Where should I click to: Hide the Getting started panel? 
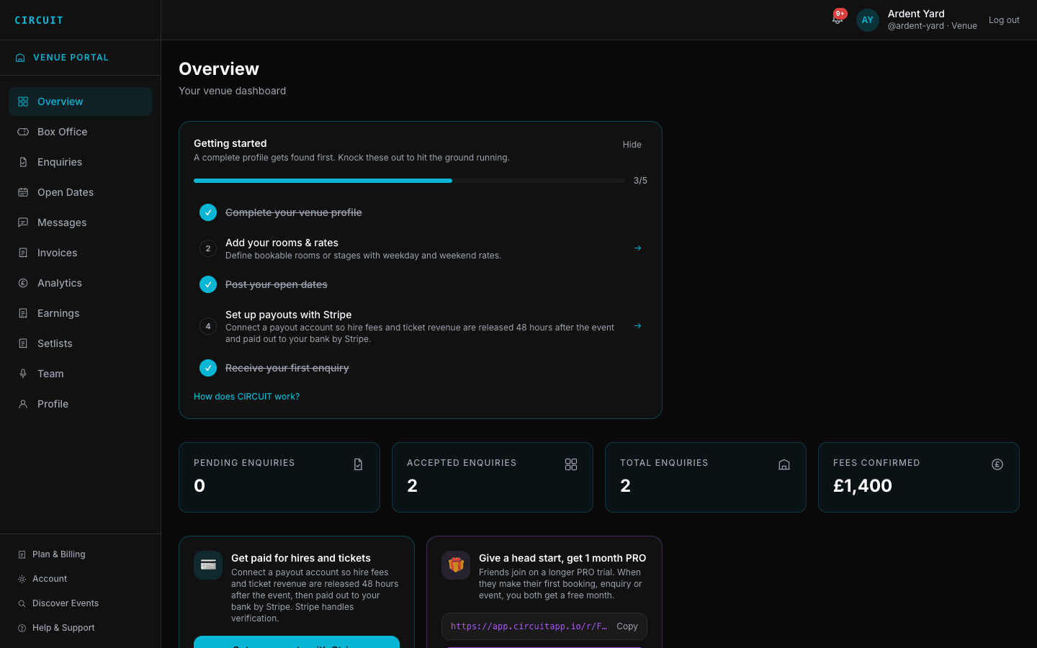[632, 145]
